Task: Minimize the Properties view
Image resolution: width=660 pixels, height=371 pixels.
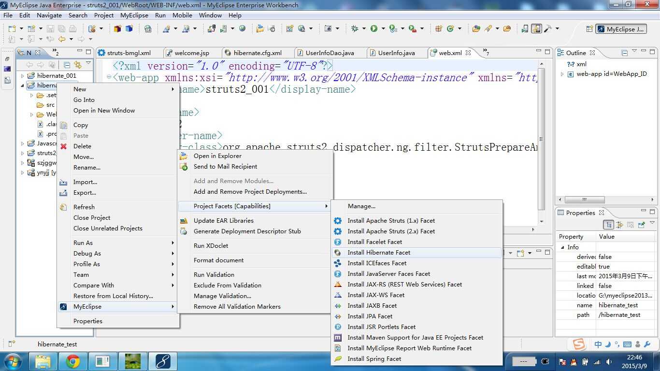Action: tap(644, 211)
